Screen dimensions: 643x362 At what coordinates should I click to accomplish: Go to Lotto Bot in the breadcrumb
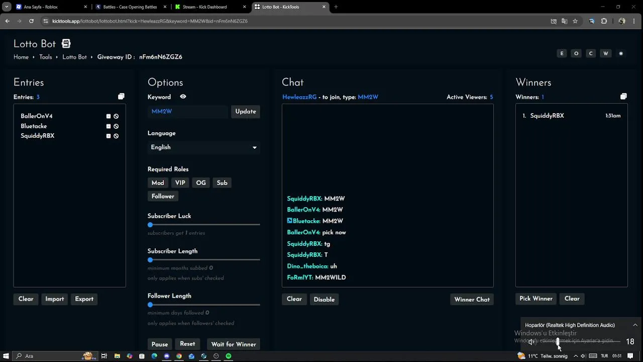click(74, 57)
